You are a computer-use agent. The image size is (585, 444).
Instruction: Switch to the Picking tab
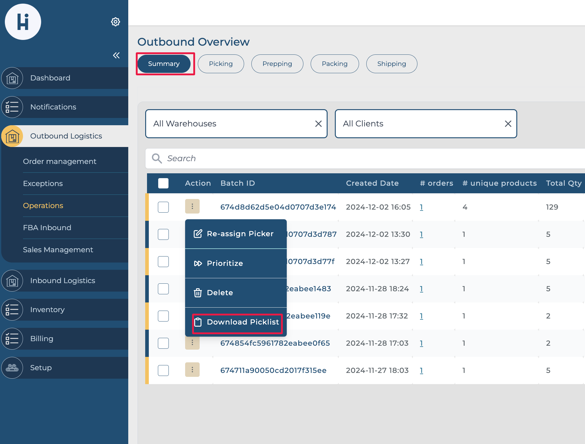point(221,64)
